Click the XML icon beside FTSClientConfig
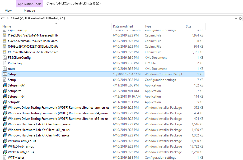The image size is (243, 160). (x=5, y=58)
